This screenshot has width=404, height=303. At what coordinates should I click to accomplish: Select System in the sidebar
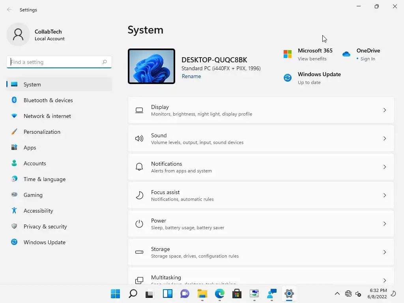pos(59,84)
